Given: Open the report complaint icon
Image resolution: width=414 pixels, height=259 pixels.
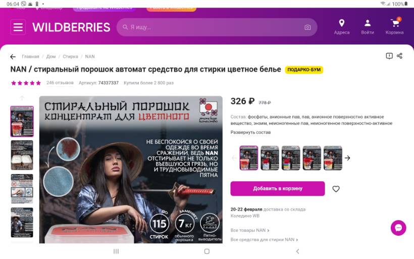Looking at the screenshot, I should tap(389, 56).
